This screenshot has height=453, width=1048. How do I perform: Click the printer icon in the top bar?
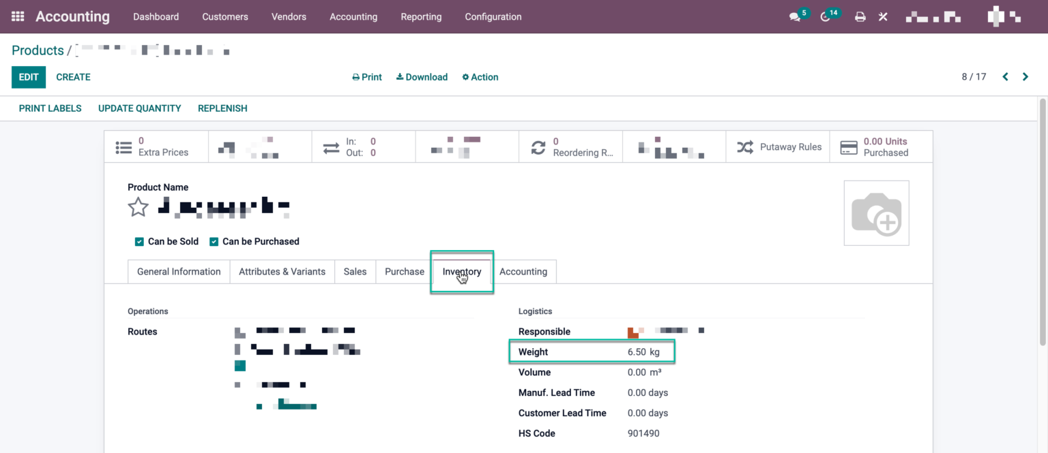[x=860, y=16]
